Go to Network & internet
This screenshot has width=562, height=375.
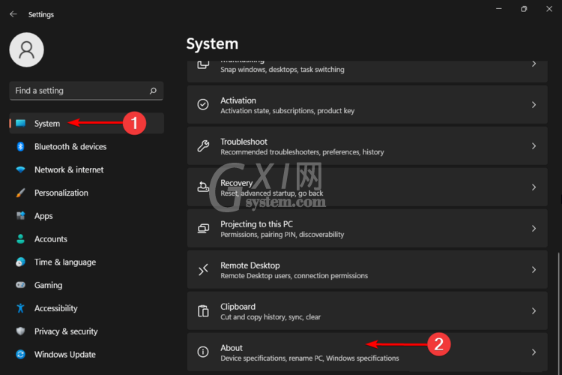(86, 169)
